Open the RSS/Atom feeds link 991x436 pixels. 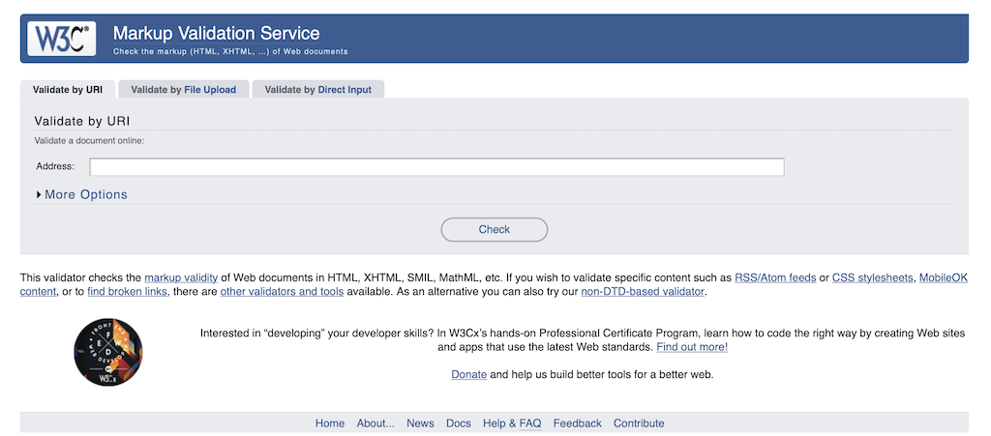pos(775,277)
